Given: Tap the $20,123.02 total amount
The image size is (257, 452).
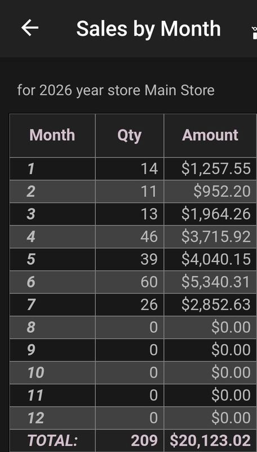Looking at the screenshot, I should 210,441.
